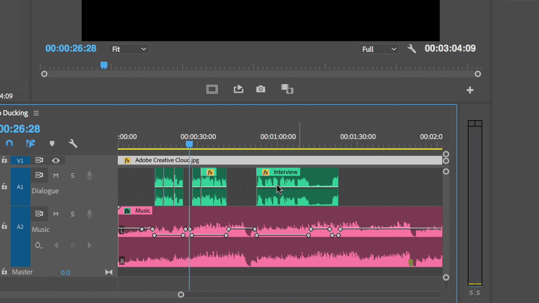
Task: Toggle V1 track output eye icon
Action: [x=56, y=160]
